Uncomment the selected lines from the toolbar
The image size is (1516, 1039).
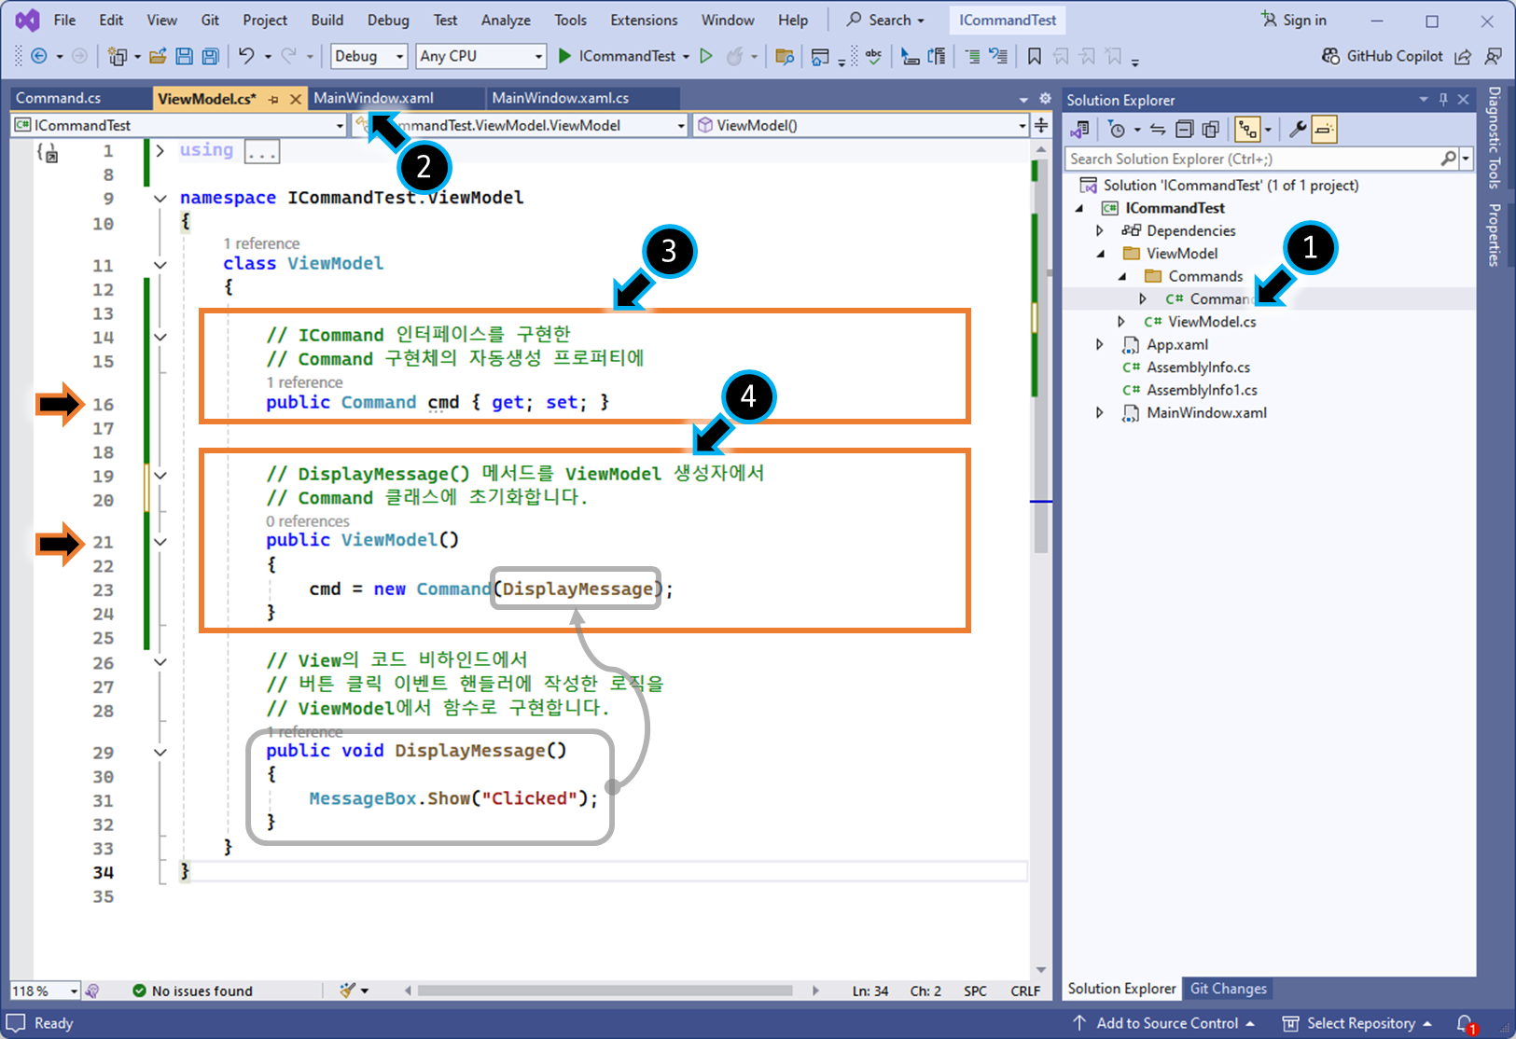click(x=998, y=56)
